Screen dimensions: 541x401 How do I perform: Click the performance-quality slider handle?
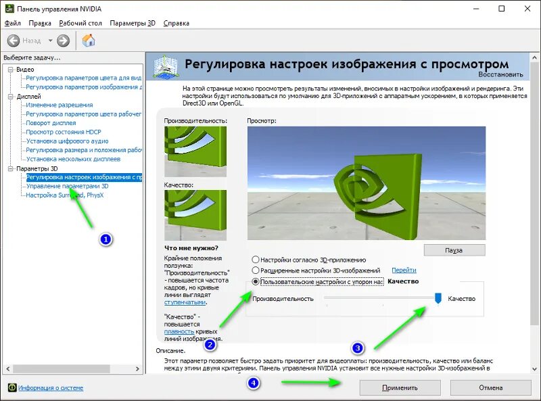pyautogui.click(x=438, y=298)
